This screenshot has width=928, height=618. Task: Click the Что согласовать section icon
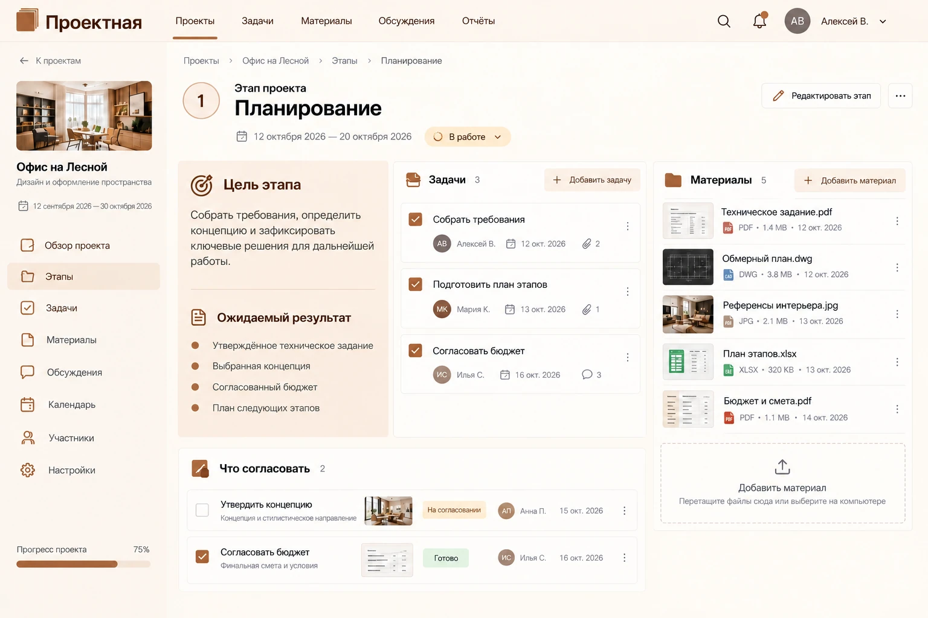pyautogui.click(x=200, y=468)
